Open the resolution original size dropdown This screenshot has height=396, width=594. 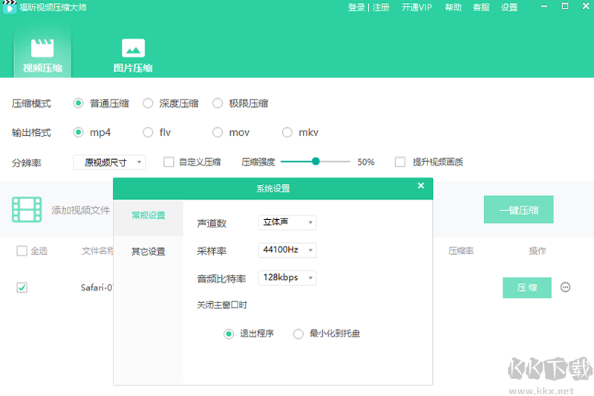click(109, 162)
